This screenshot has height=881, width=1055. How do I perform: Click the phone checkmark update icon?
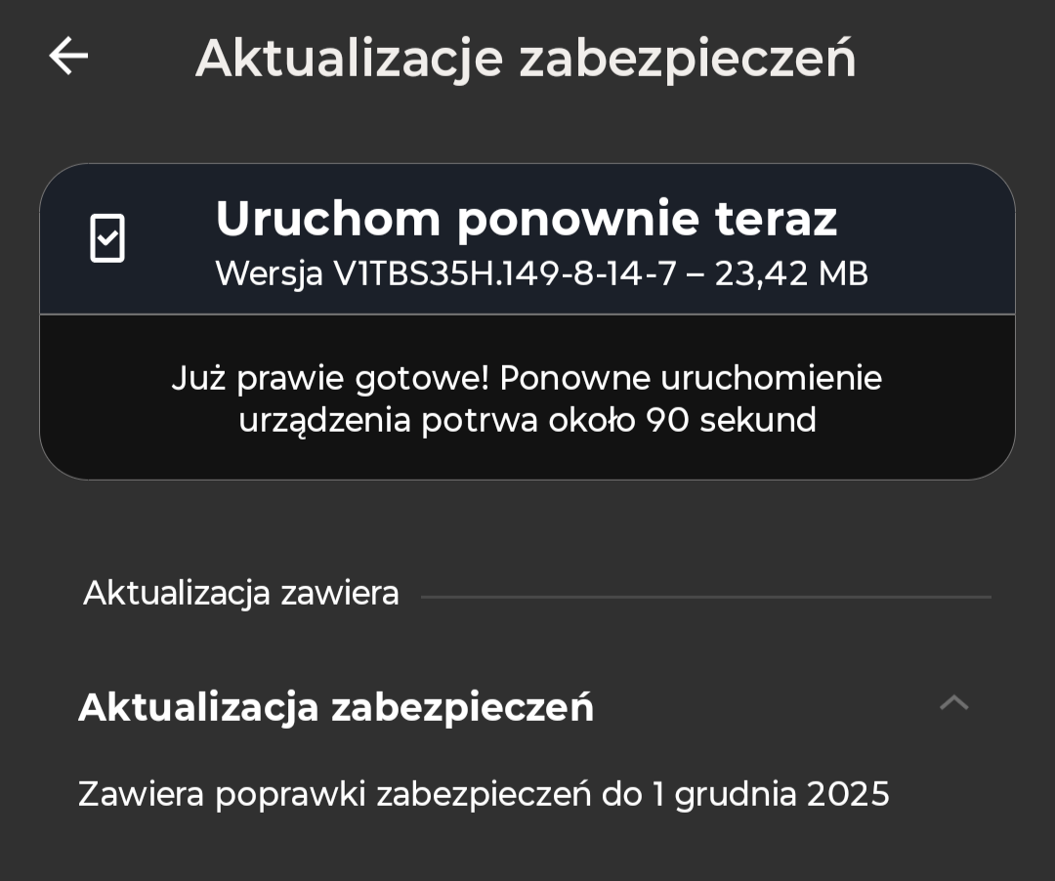click(x=107, y=237)
